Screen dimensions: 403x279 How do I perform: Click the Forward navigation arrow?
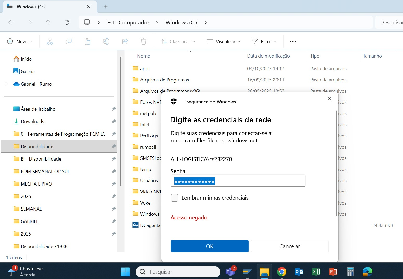point(29,22)
